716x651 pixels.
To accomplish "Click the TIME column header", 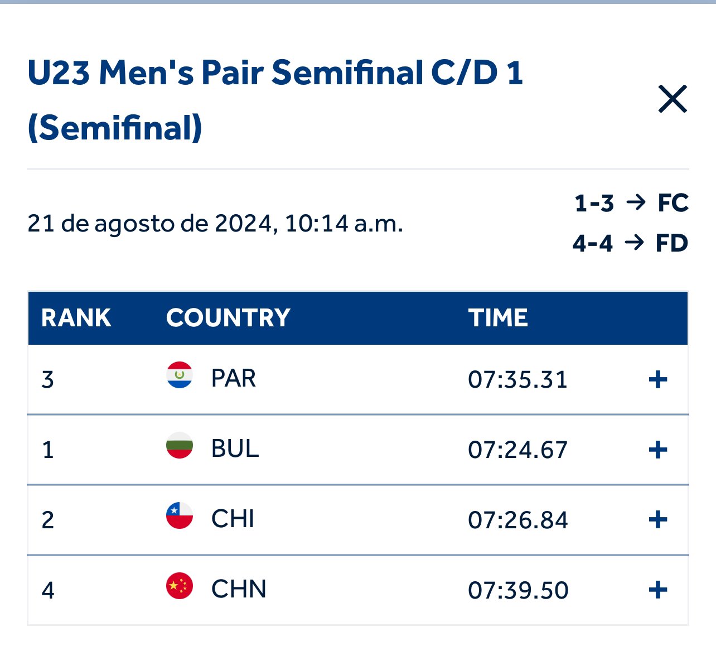I will coord(498,318).
